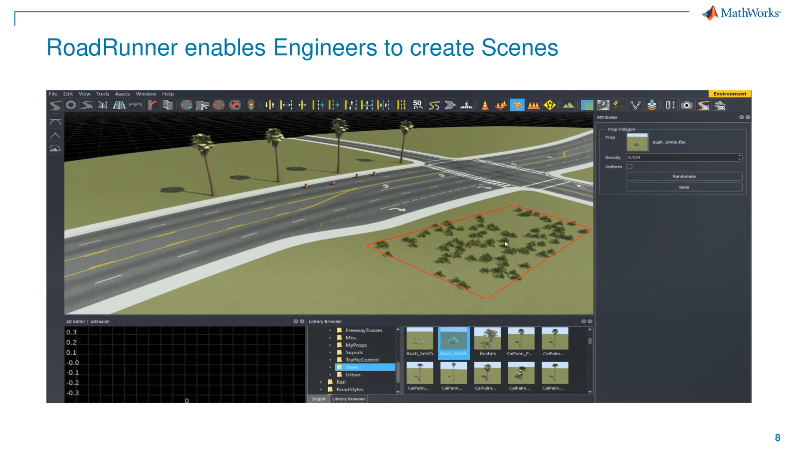The width and height of the screenshot is (798, 449).
Task: Select the crosswalk pedestrian tool
Action: tap(467, 105)
